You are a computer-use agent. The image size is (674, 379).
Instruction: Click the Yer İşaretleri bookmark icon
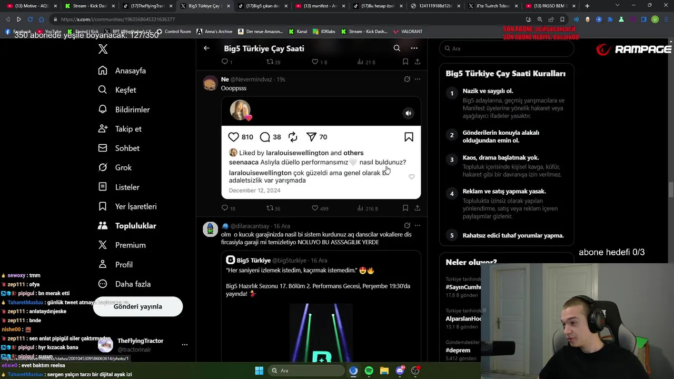pyautogui.click(x=103, y=206)
